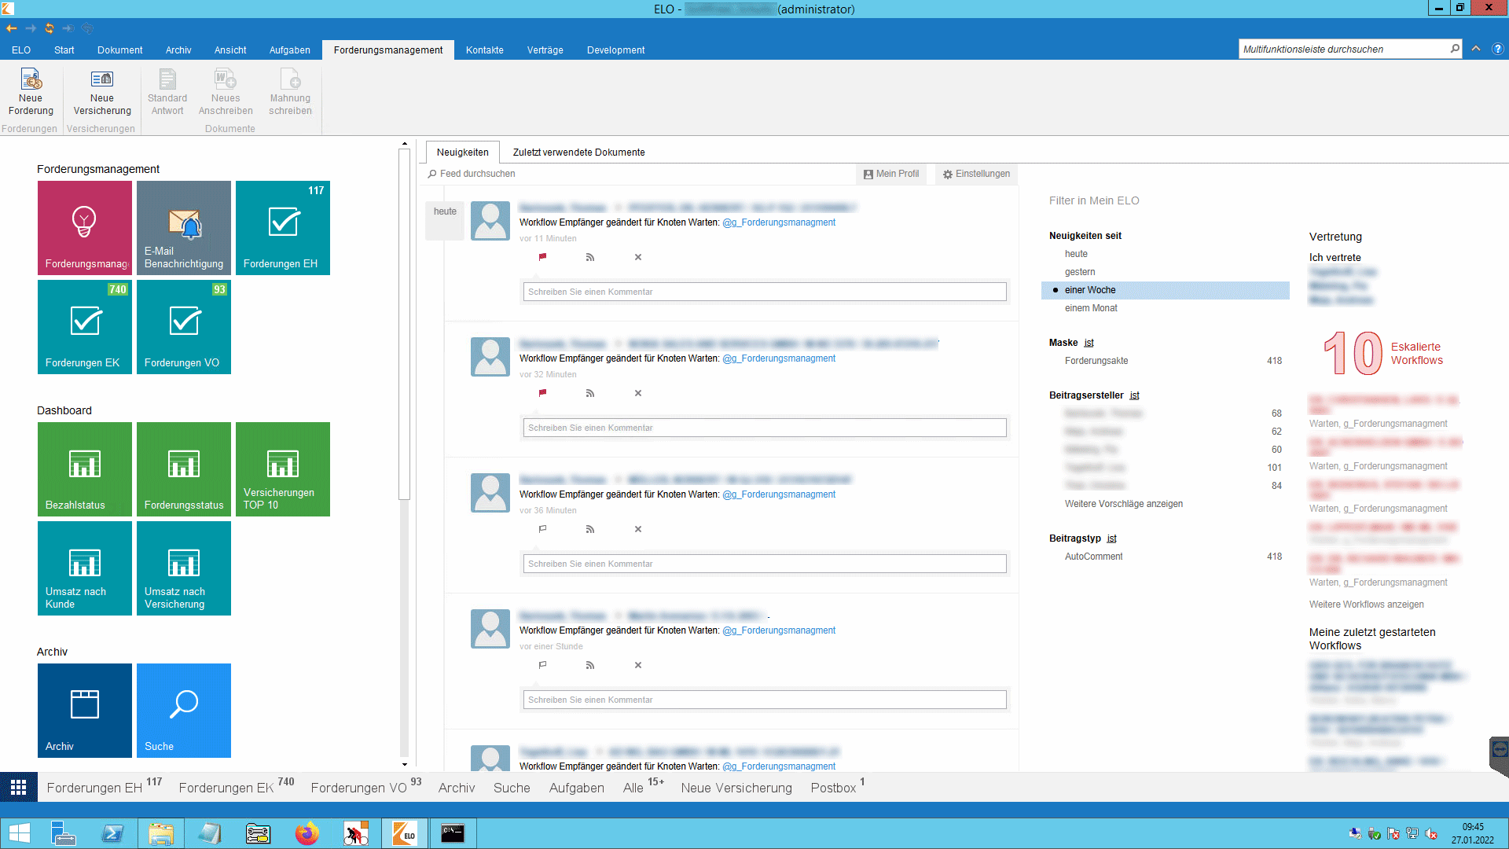Open the Archiv tile
Image resolution: width=1509 pixels, height=849 pixels.
(85, 711)
